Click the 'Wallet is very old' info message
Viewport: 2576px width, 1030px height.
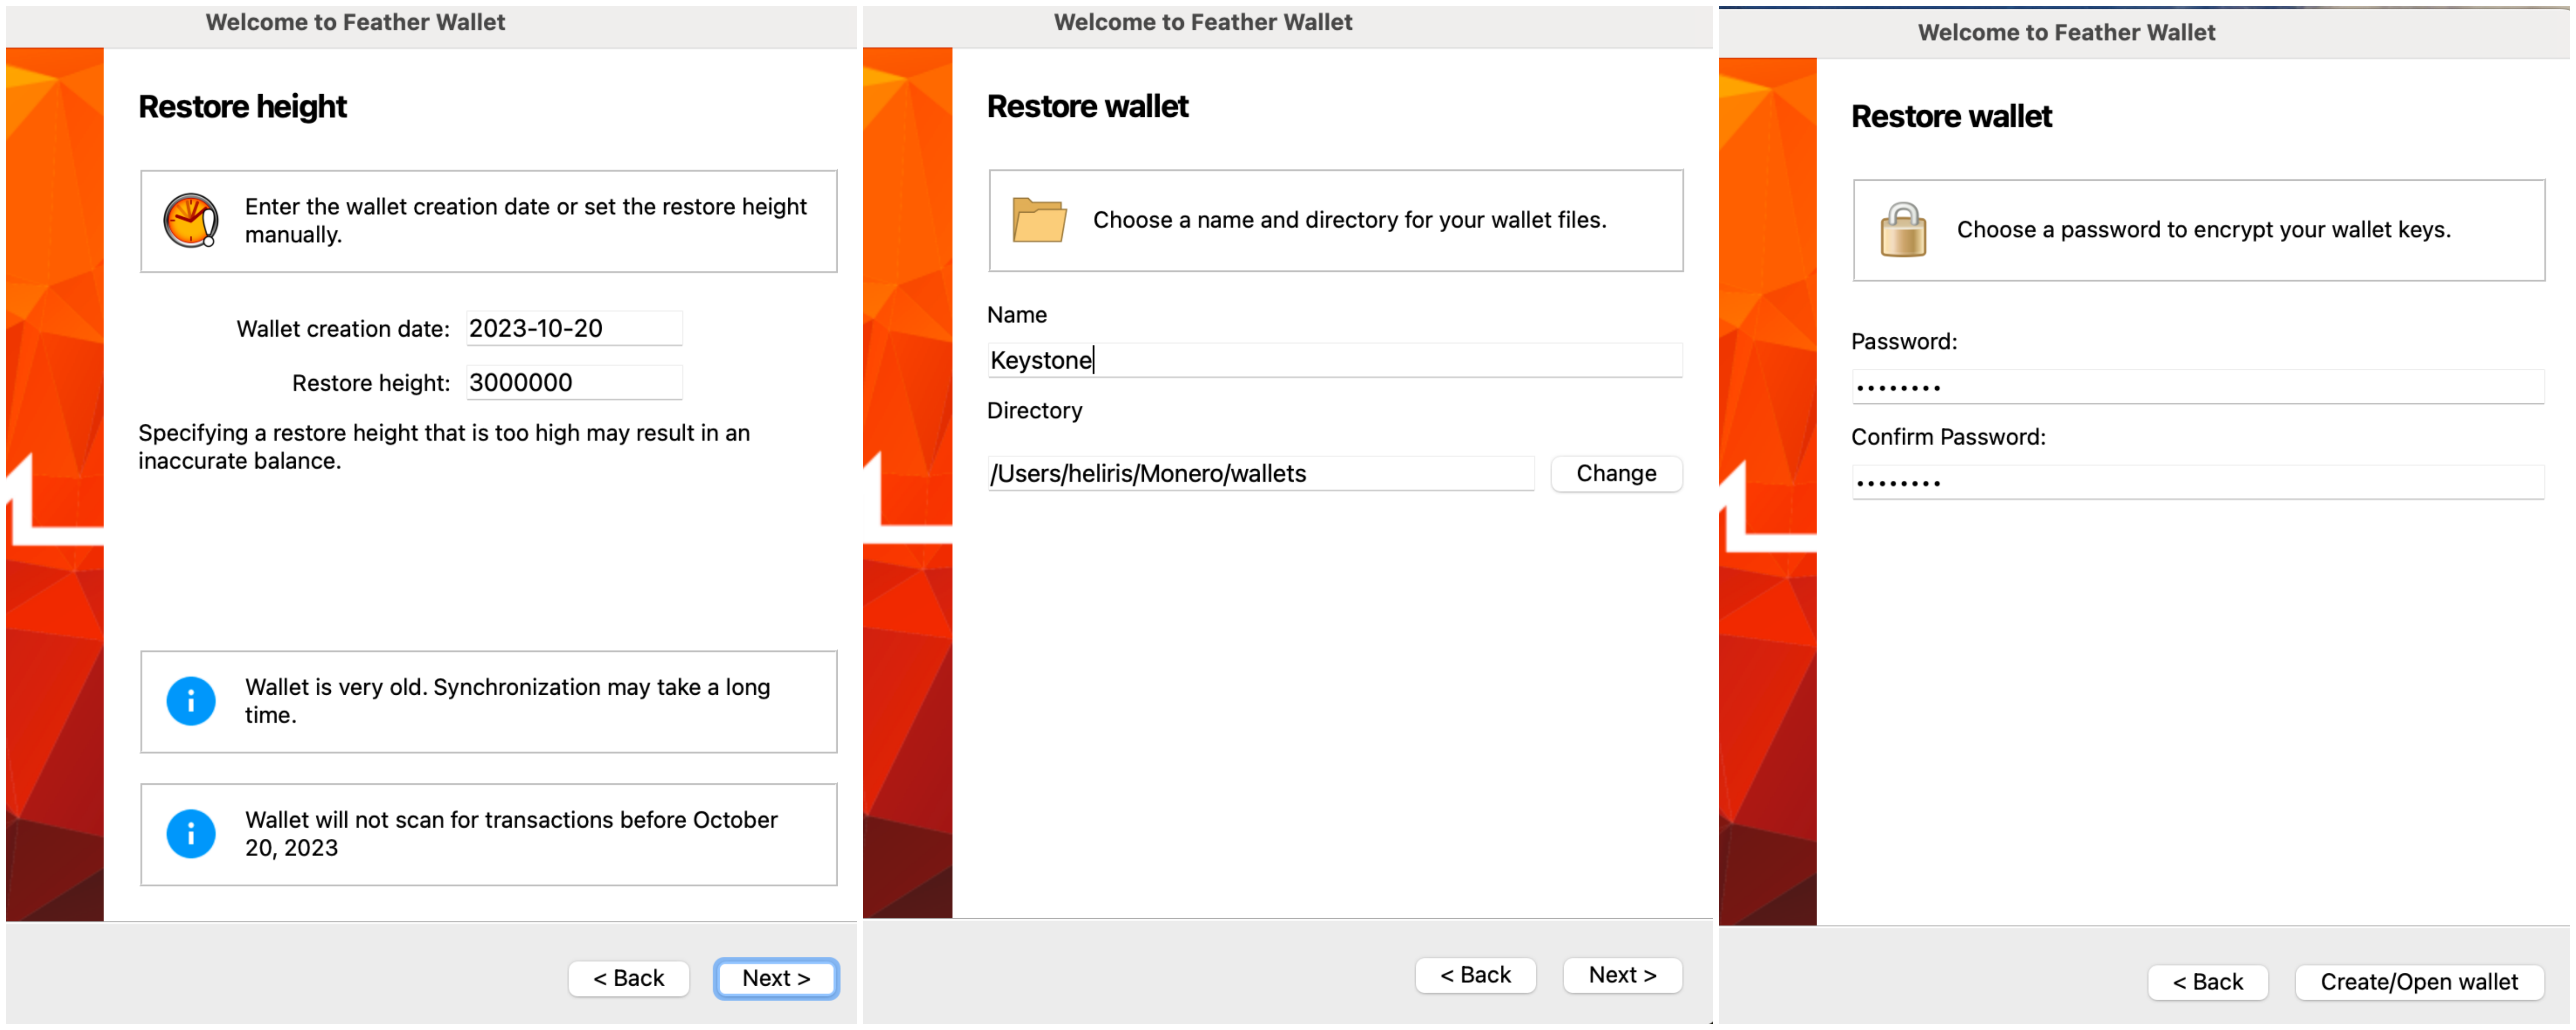click(508, 701)
